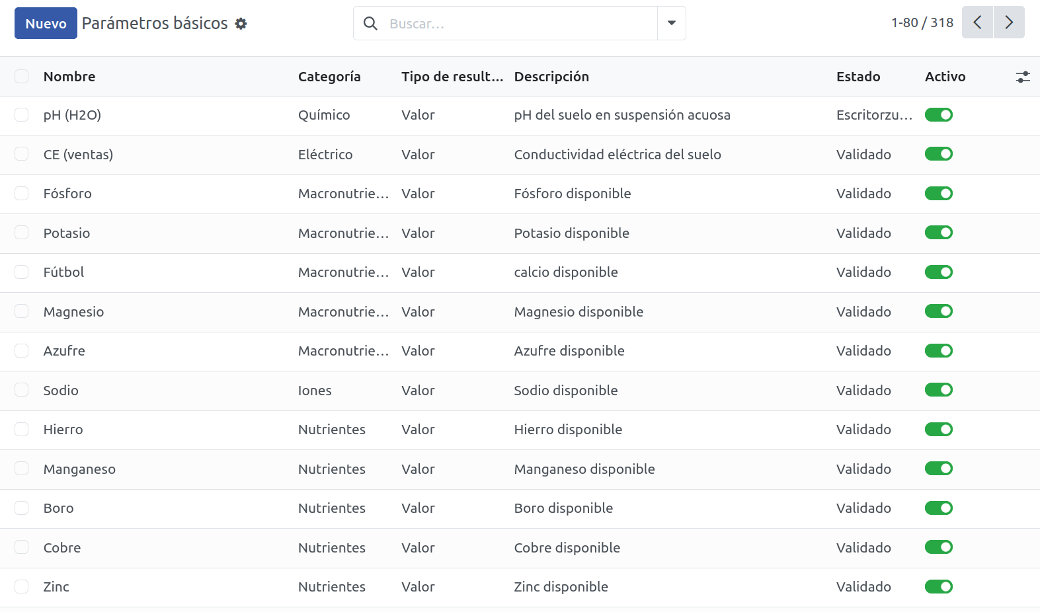Go to previous page arrow
The image size is (1040, 612).
coord(977,22)
